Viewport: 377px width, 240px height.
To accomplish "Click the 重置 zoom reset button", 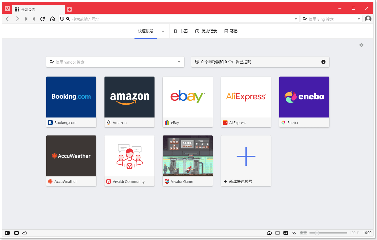I will (x=303, y=233).
